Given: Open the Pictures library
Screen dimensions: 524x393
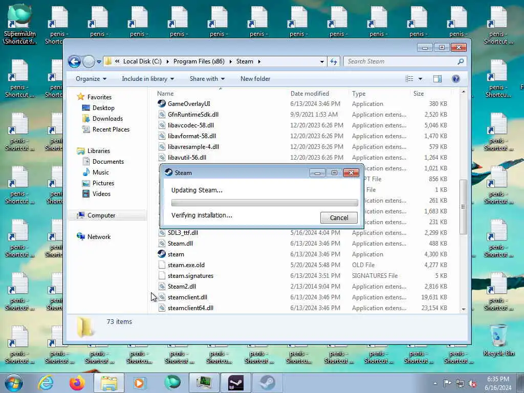Looking at the screenshot, I should point(98,183).
